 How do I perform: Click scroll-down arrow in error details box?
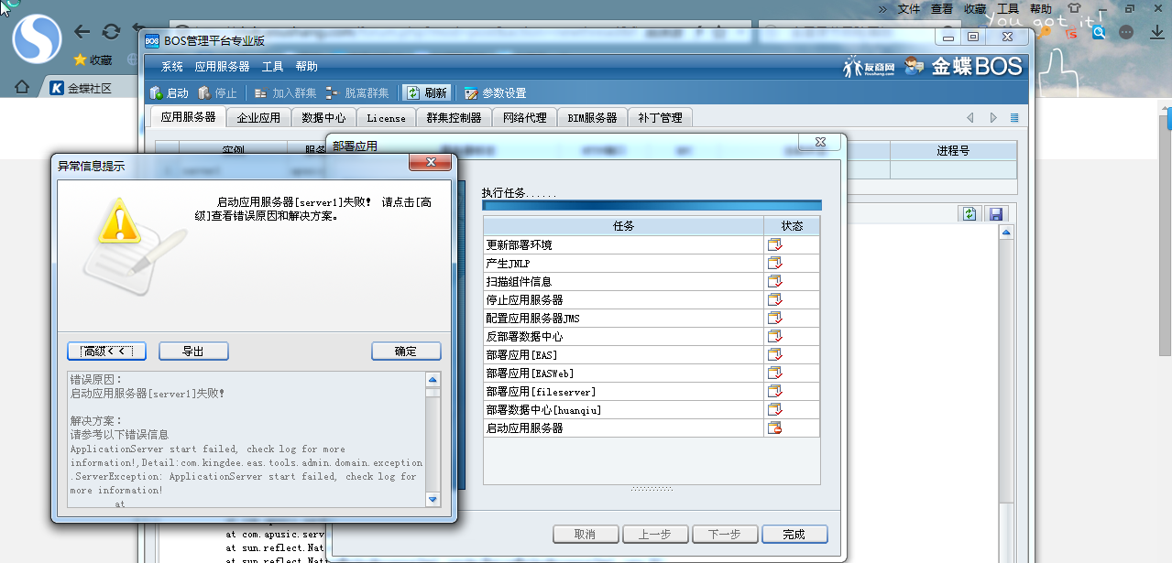pyautogui.click(x=433, y=499)
